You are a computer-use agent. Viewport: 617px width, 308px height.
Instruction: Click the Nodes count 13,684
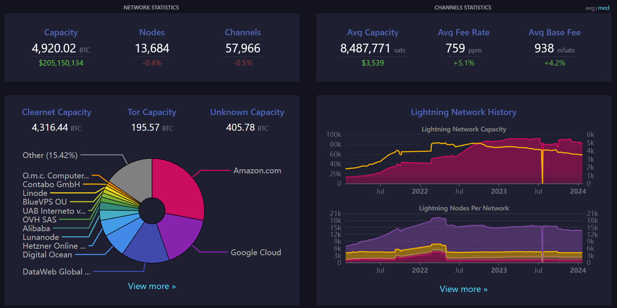click(152, 48)
